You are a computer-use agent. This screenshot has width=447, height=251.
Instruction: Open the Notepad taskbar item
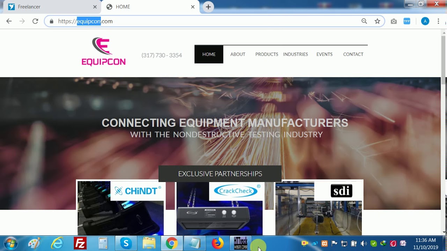point(195,243)
